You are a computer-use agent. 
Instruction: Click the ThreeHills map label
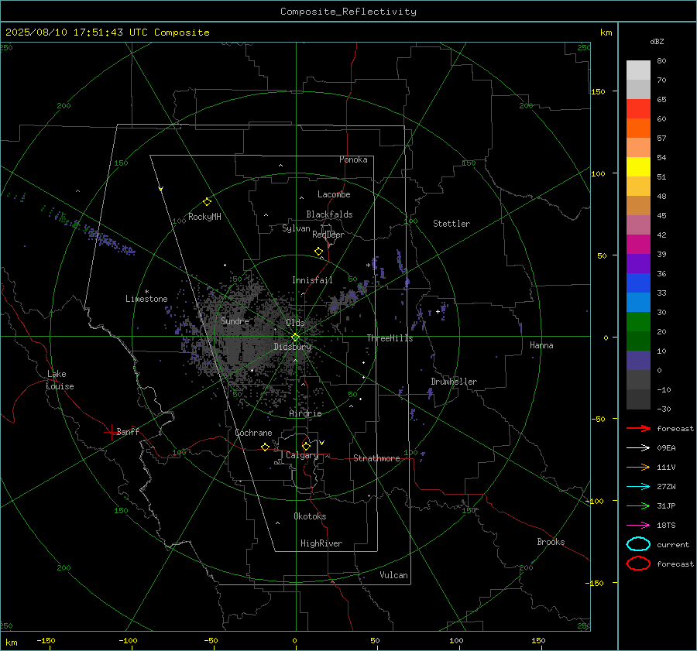click(x=390, y=338)
